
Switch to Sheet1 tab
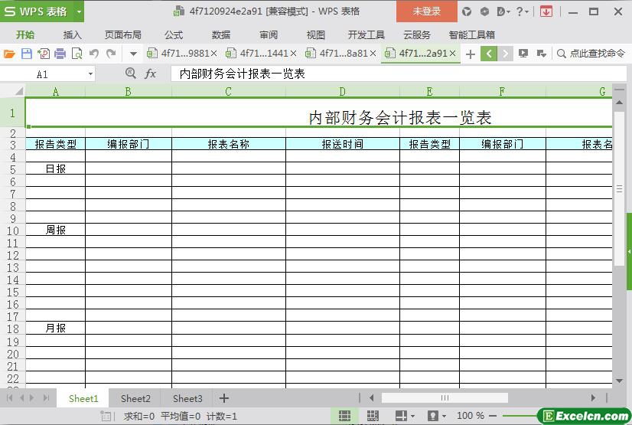click(x=83, y=398)
